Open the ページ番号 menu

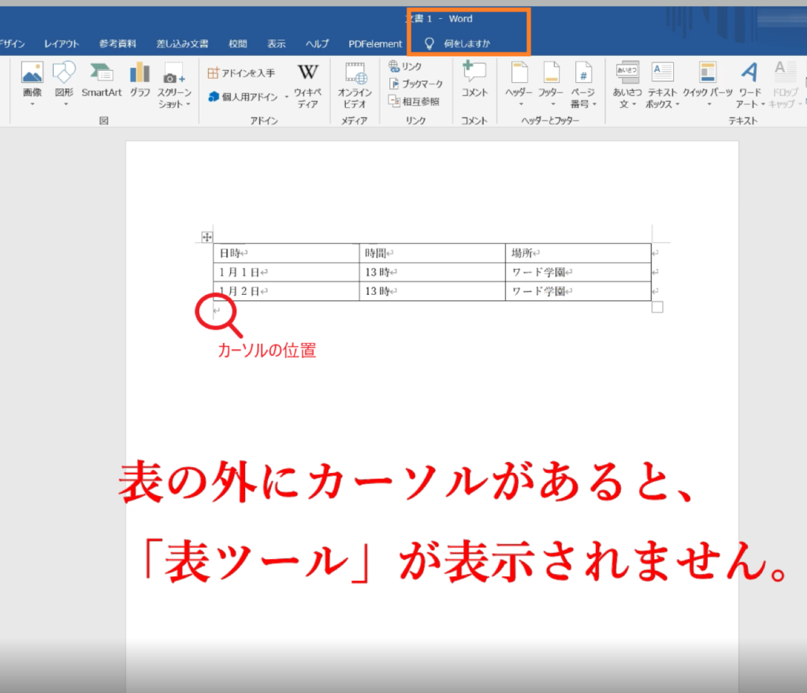click(x=583, y=84)
